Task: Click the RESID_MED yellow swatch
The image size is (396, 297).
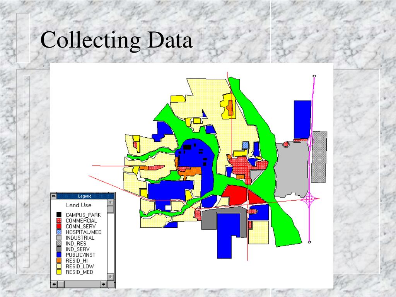Action: coord(59,272)
